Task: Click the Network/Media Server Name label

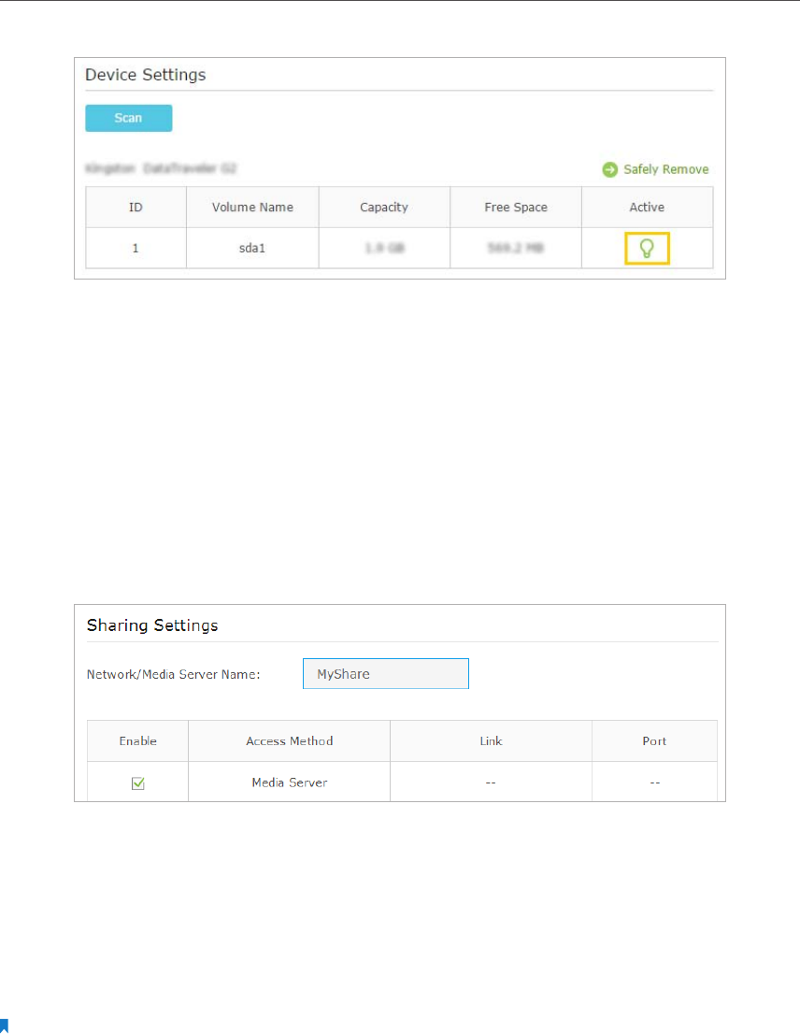Action: [x=173, y=674]
